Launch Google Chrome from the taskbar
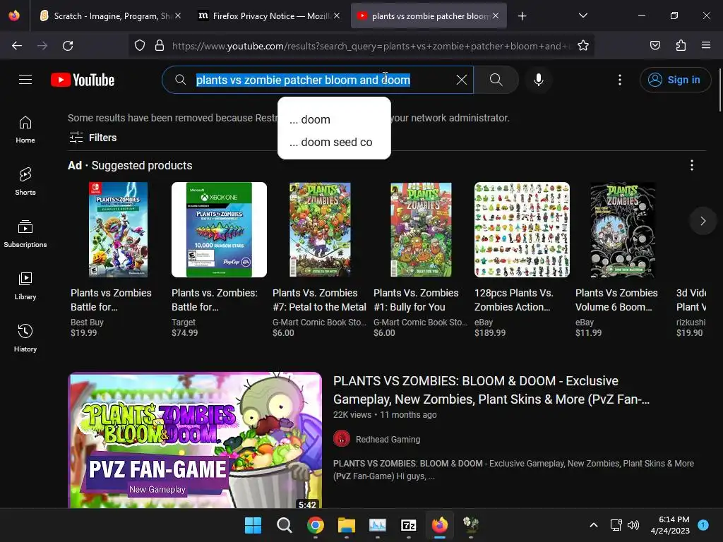The image size is (723, 542). pos(316,525)
